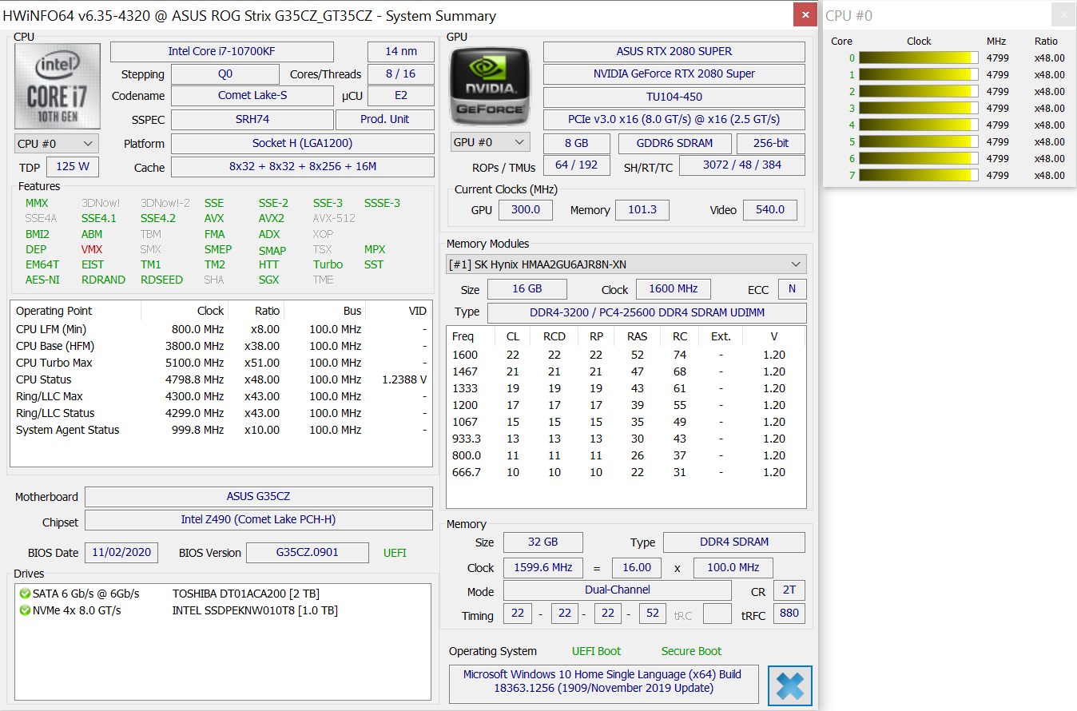This screenshot has width=1077, height=711.
Task: Click the green check icon beside SATA drive
Action: pyautogui.click(x=25, y=594)
